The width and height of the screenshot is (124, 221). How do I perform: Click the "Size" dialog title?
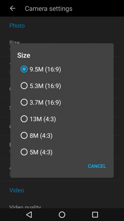pyautogui.click(x=24, y=55)
